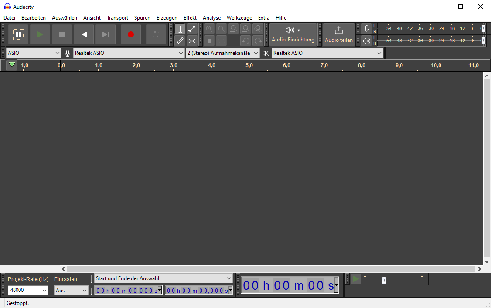Click the Play-at-speed green button
The width and height of the screenshot is (491, 308).
(356, 279)
